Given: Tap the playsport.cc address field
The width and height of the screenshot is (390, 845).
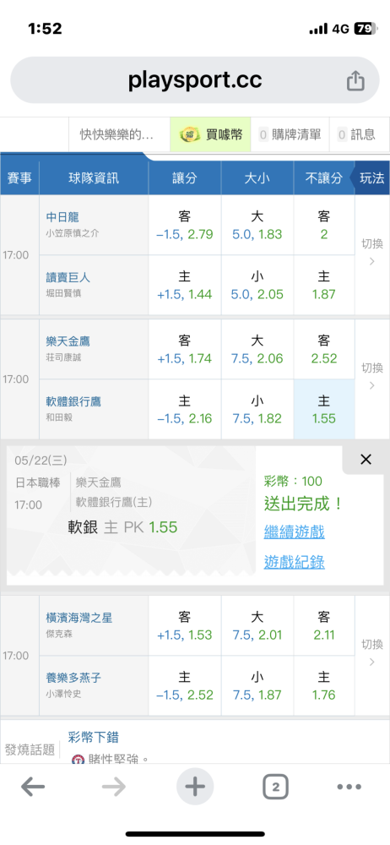Looking at the screenshot, I should (195, 80).
